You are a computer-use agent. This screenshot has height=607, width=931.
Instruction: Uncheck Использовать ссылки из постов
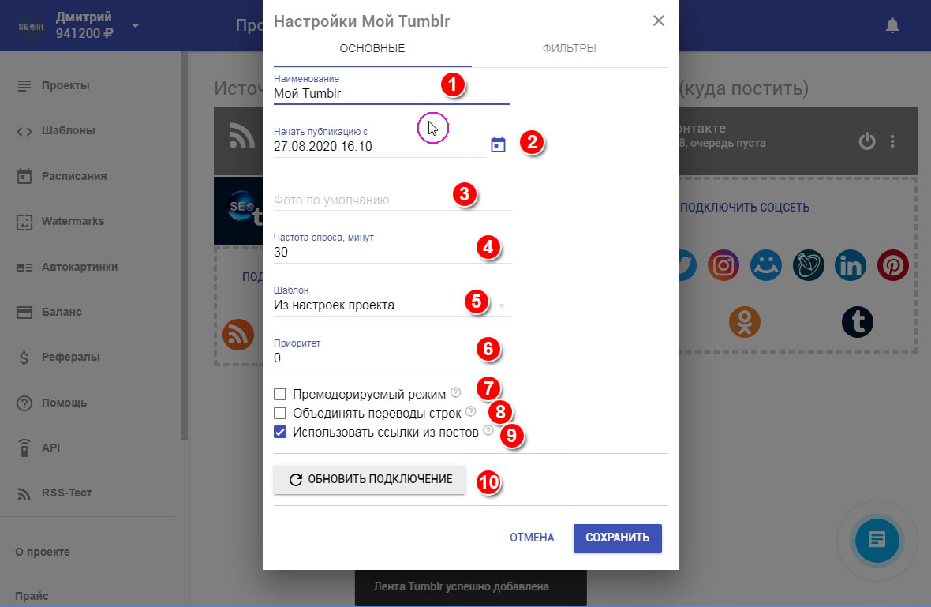pyautogui.click(x=279, y=432)
